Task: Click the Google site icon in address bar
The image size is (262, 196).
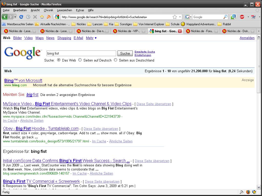Action: [x=57, y=17]
